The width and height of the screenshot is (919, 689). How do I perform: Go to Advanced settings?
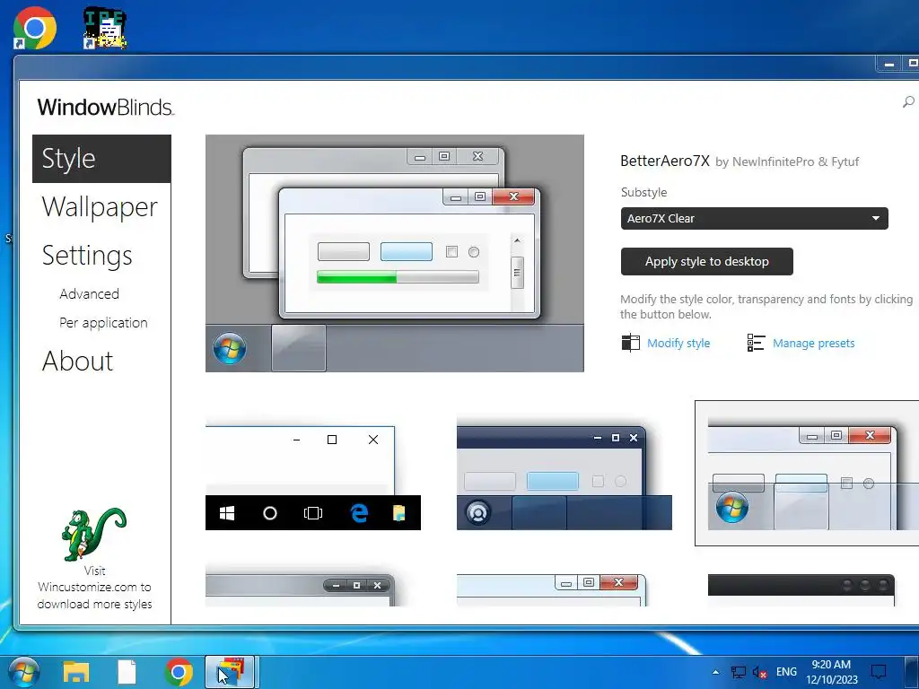tap(89, 293)
